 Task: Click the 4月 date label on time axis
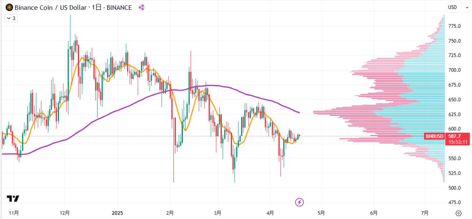[x=270, y=213]
